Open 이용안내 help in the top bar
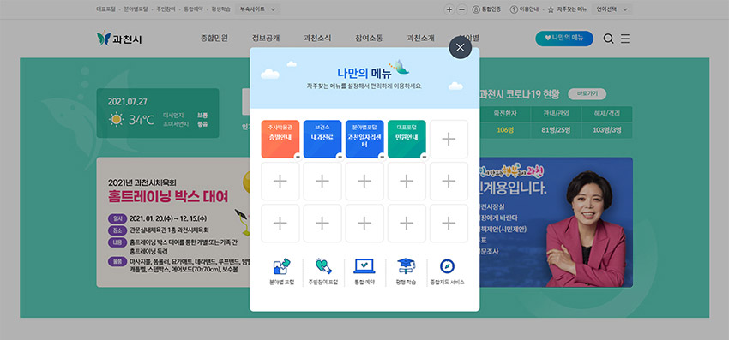Screen dimensions: 729x340 [x=524, y=9]
